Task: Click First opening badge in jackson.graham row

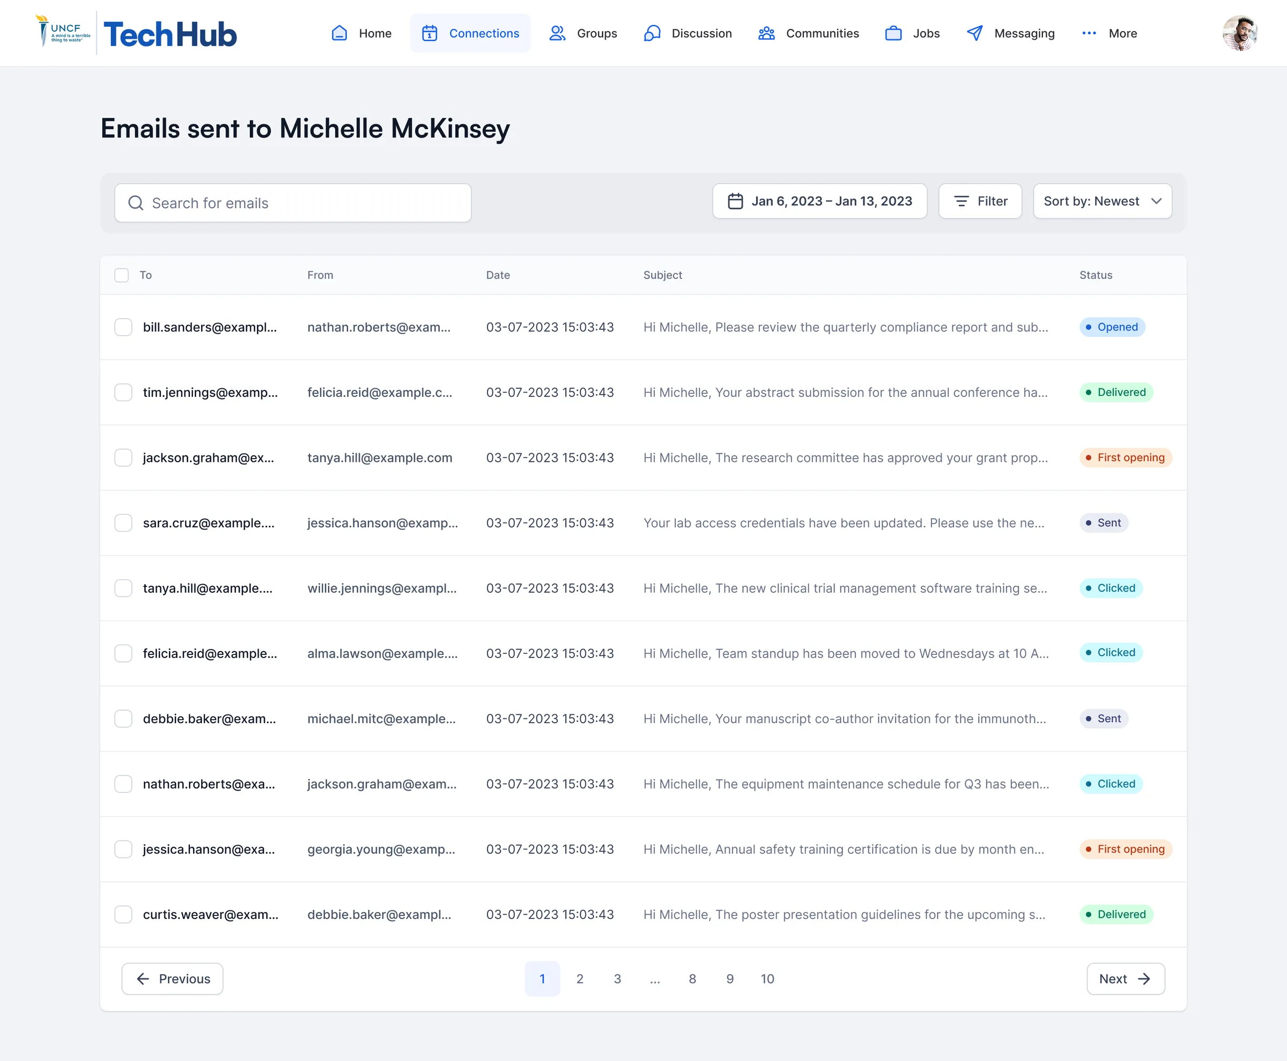Action: click(x=1126, y=458)
